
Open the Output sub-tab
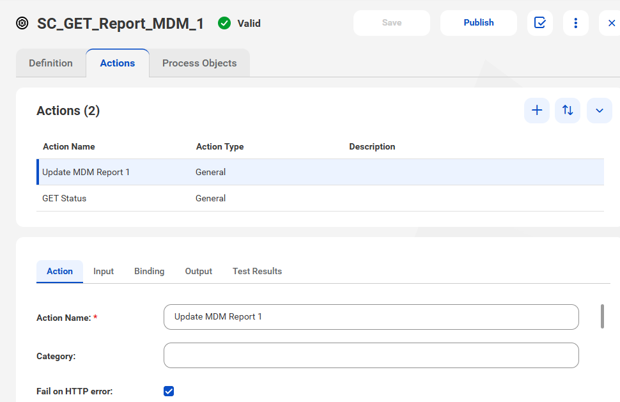pyautogui.click(x=199, y=271)
